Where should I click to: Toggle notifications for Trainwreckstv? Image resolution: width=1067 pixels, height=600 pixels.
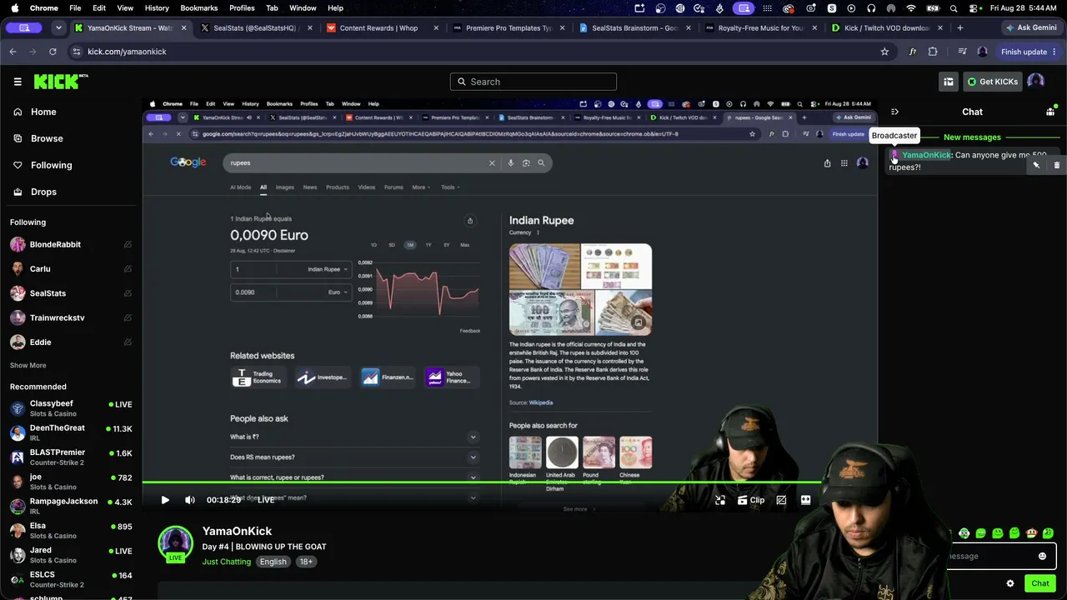pyautogui.click(x=128, y=317)
